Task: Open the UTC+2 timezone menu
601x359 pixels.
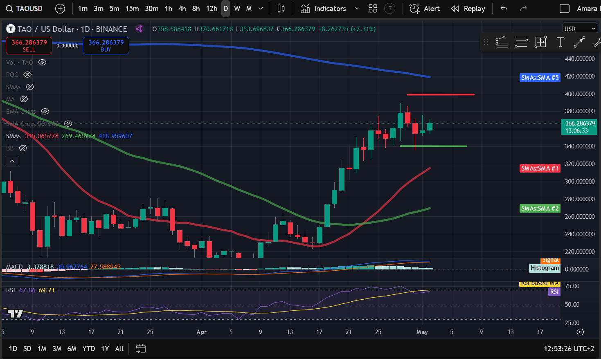Action: pos(569,349)
